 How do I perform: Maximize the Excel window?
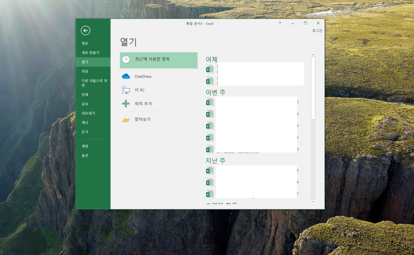click(x=305, y=23)
